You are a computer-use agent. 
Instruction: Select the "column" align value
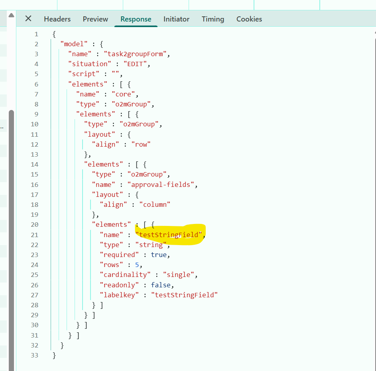(155, 205)
